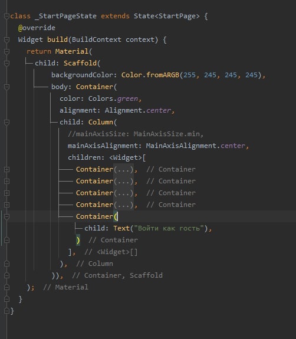Click the 'extends' keyword

115,17
